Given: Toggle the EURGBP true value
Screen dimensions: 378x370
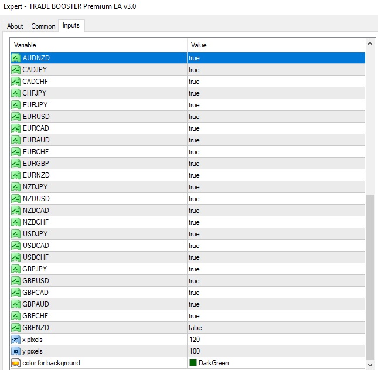Looking at the screenshot, I should pyautogui.click(x=194, y=164).
